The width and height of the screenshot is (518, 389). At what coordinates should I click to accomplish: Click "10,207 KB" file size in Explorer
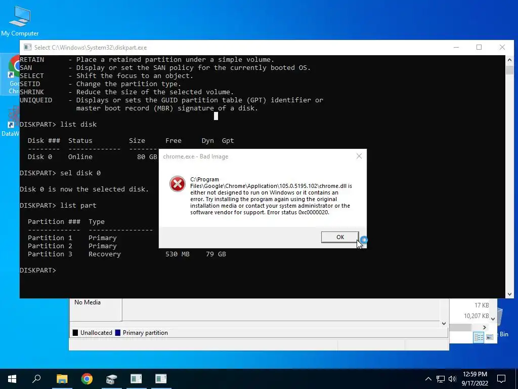tap(476, 316)
